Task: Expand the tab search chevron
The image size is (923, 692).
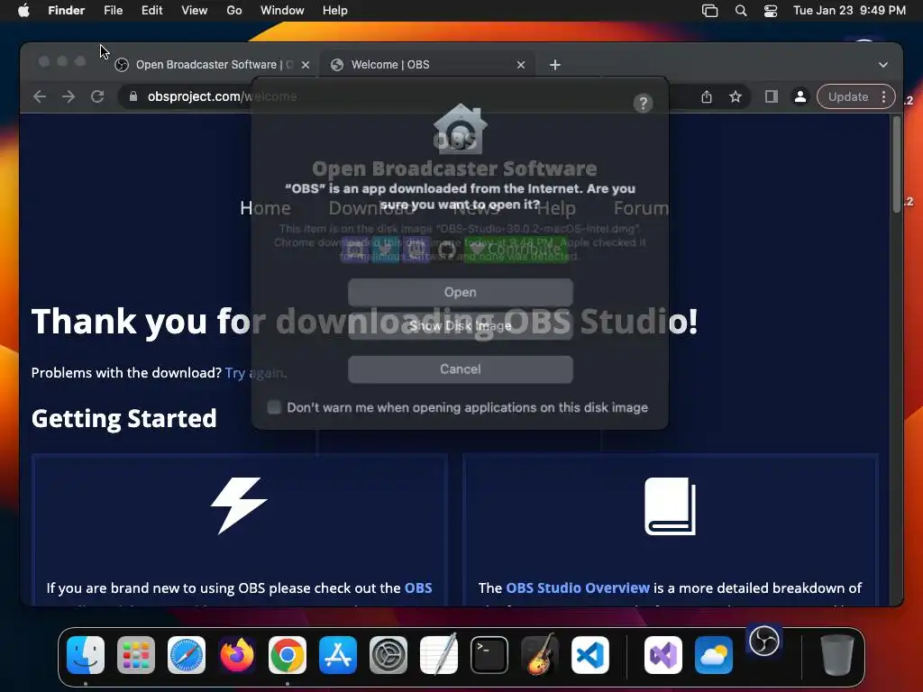Action: coord(883,65)
